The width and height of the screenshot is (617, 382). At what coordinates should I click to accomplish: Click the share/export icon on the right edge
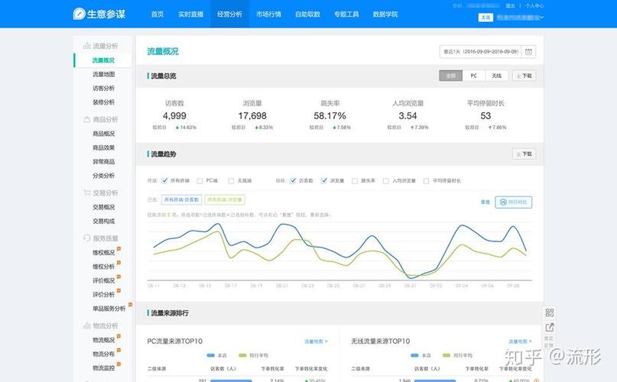pos(550,327)
